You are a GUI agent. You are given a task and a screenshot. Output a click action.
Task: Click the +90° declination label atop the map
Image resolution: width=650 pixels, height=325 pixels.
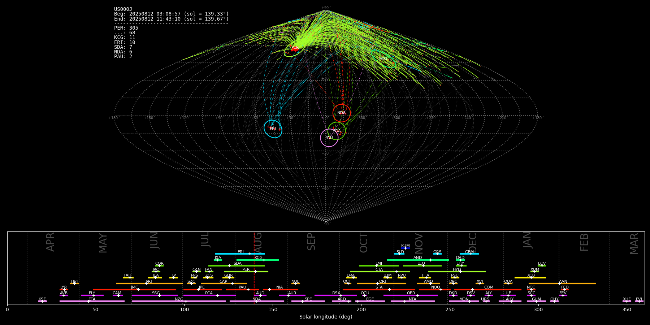pyautogui.click(x=326, y=8)
